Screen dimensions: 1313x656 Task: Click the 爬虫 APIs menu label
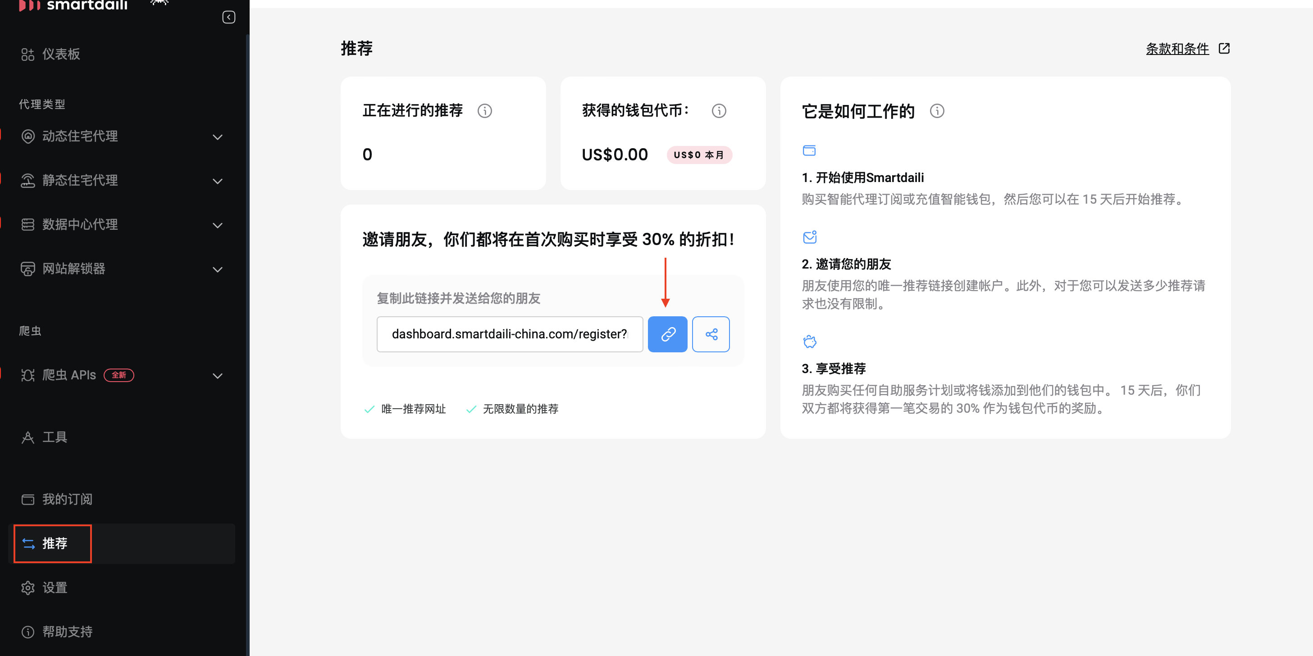(69, 375)
